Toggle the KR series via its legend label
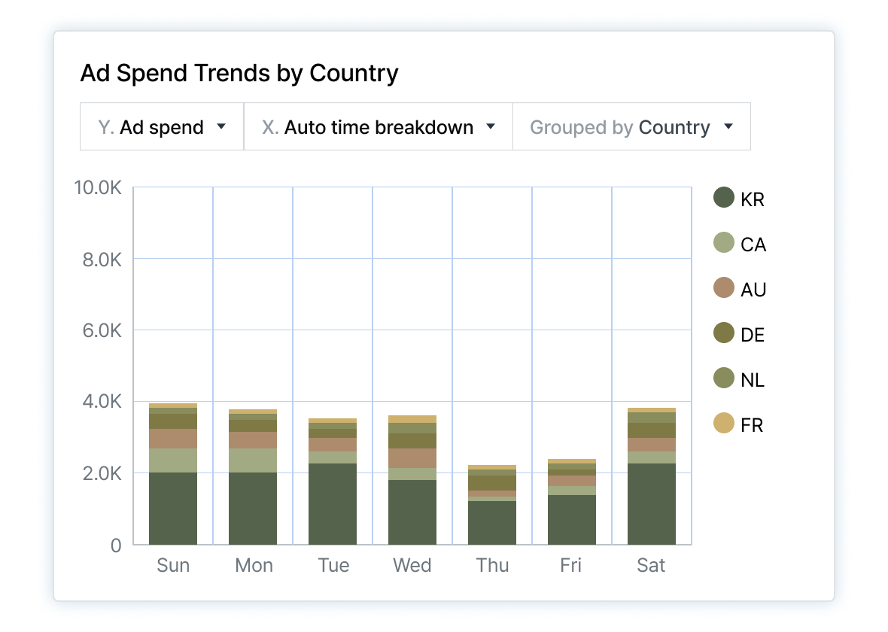The image size is (888, 632). [752, 199]
